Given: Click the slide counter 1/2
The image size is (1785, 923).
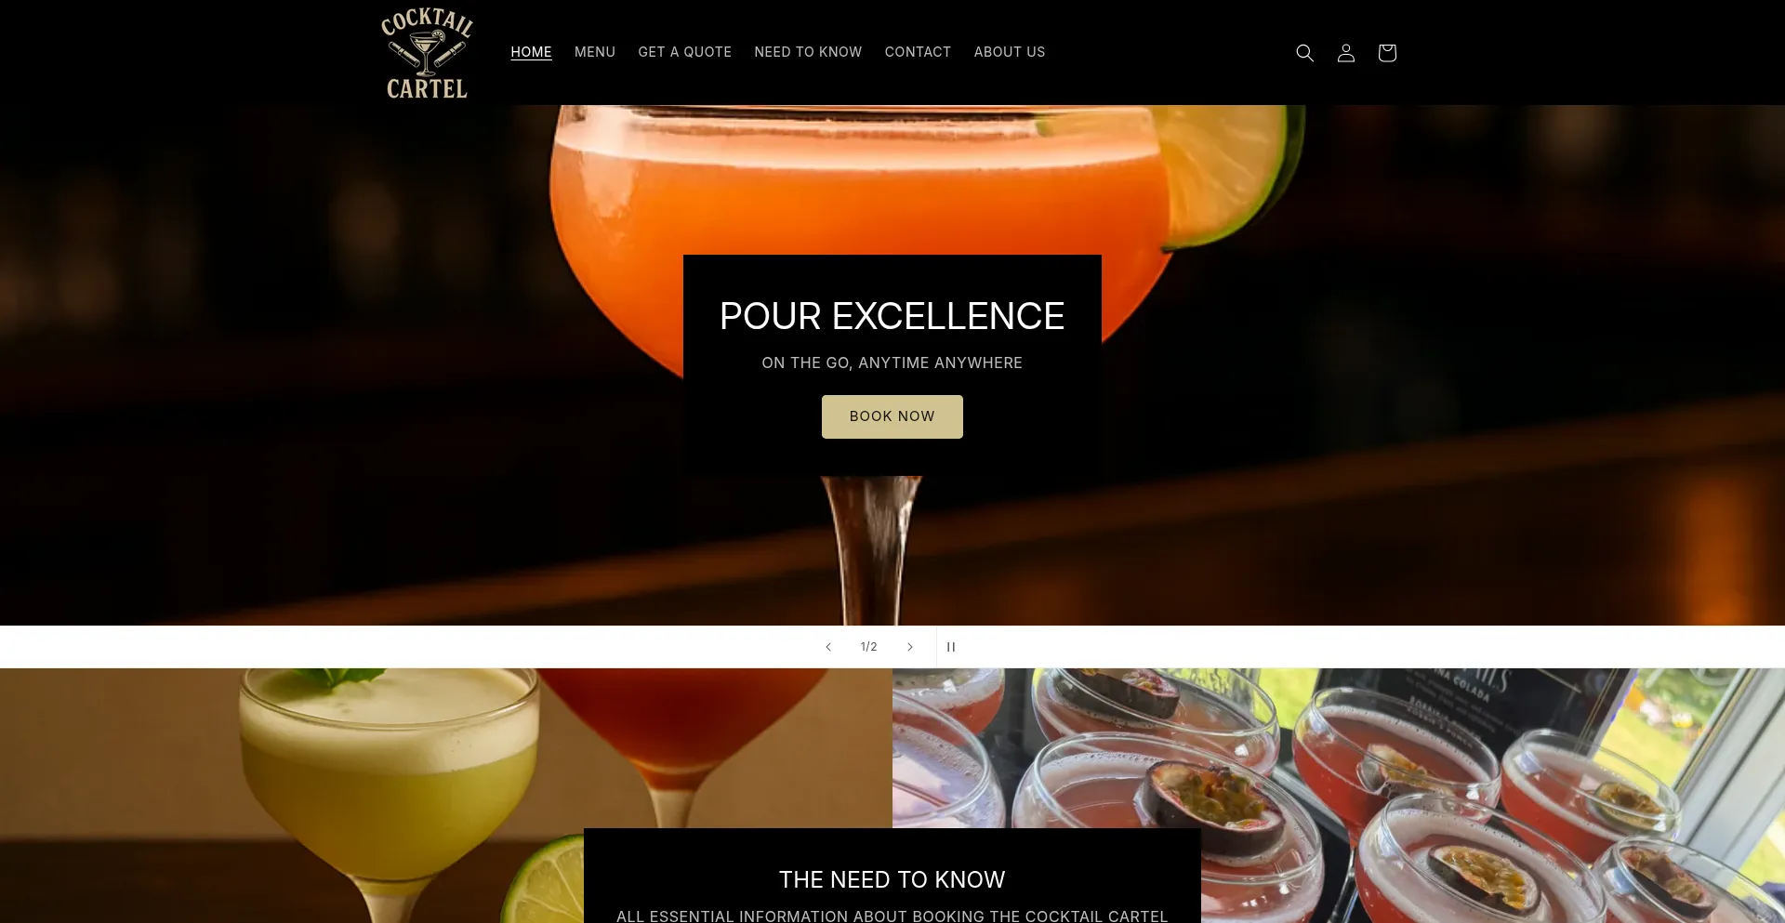Looking at the screenshot, I should (868, 647).
